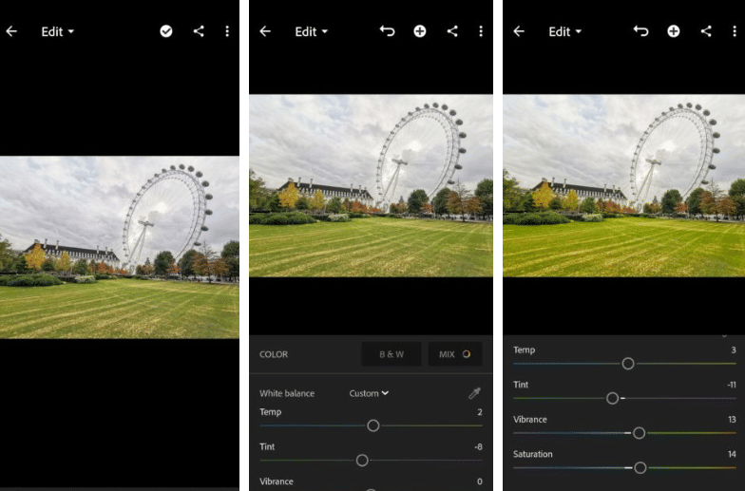Tap the plus circle icon in the right screen

[x=673, y=31]
